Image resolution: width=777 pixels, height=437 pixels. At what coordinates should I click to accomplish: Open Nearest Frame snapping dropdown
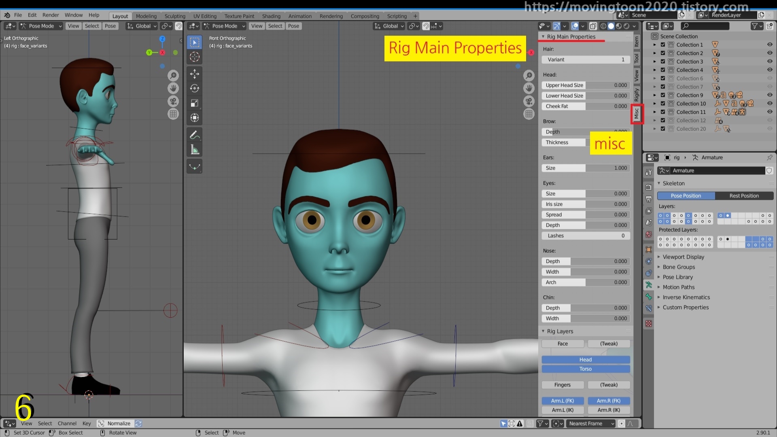(590, 423)
